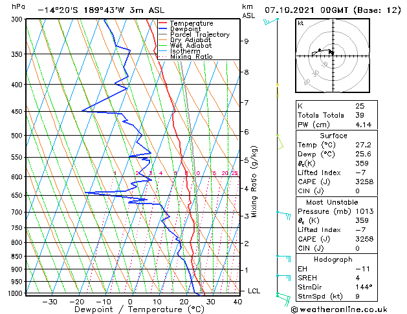The image size is (407, 314).
Task: Click the yellow wind barb near 400 hPa
Action: coord(277,90)
